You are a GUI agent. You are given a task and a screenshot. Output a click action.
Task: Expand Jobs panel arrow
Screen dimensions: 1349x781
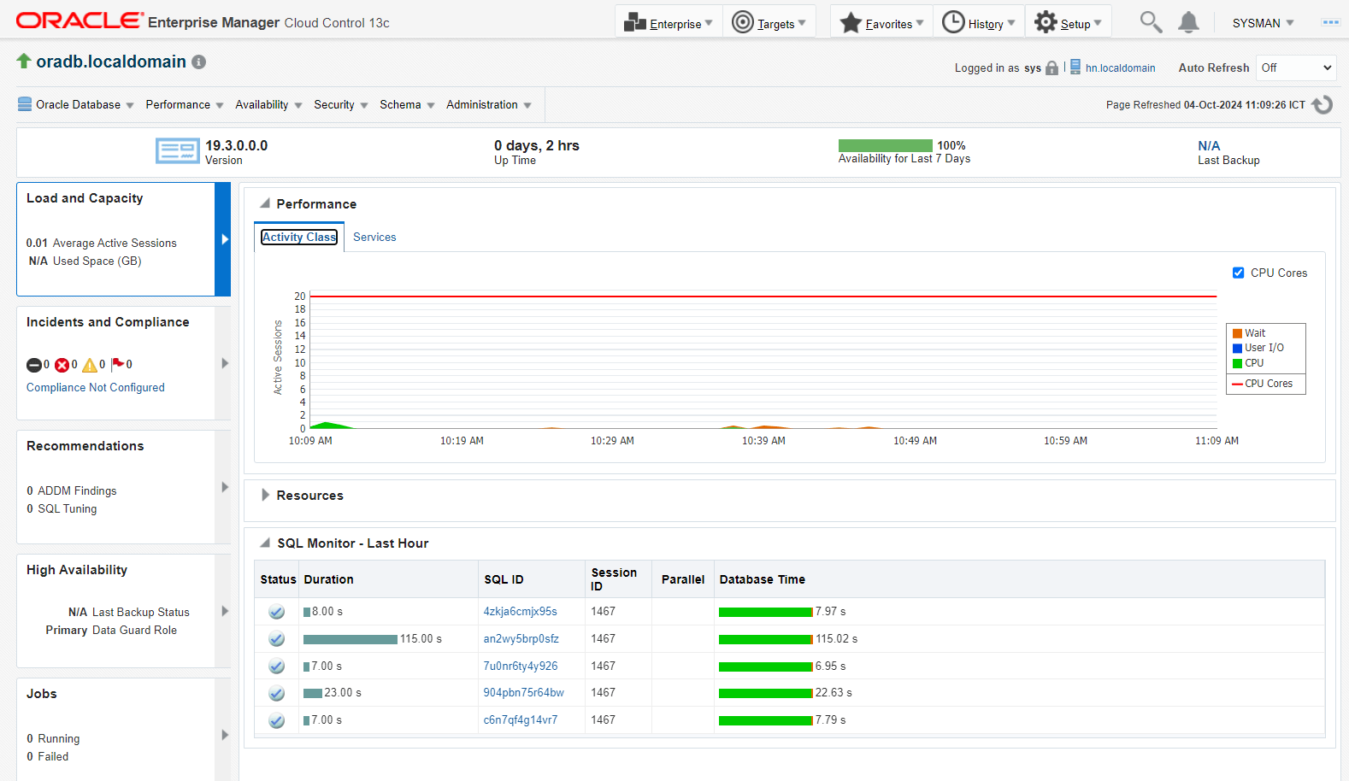pos(225,735)
